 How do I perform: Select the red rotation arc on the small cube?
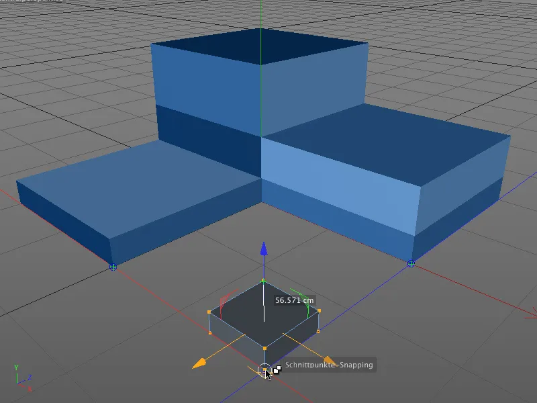(x=227, y=303)
